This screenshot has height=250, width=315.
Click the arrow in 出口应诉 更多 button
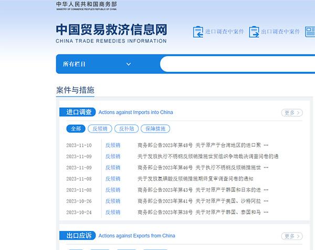(298, 236)
